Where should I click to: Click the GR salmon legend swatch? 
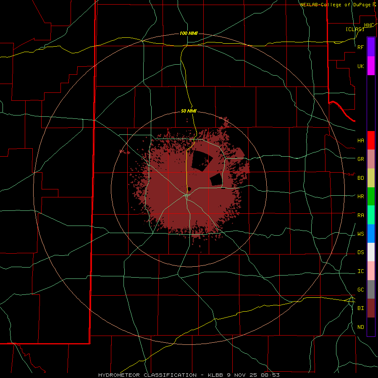(x=371, y=159)
